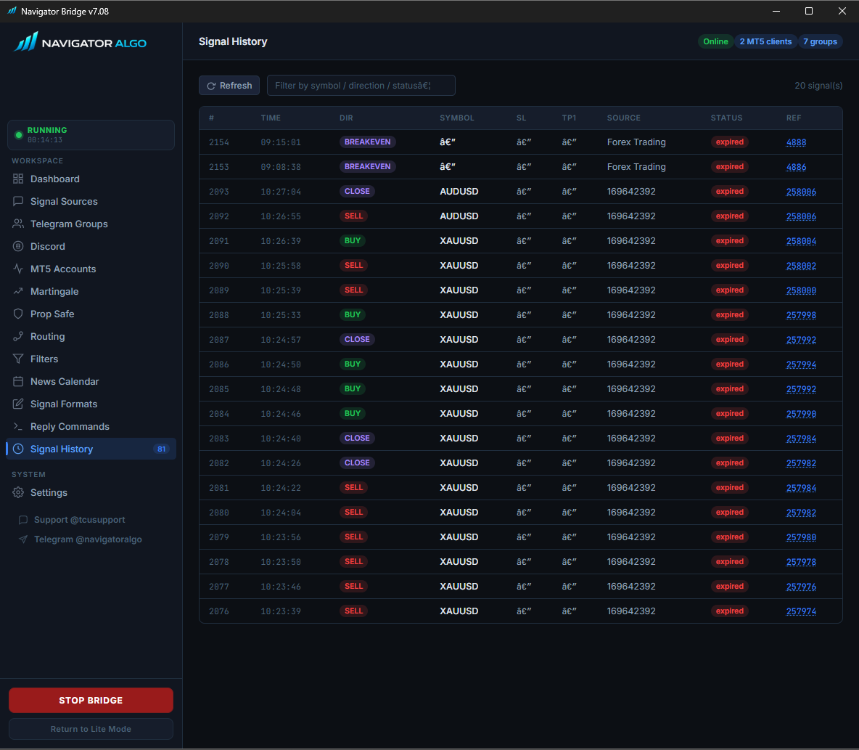Open Settings under System

91,492
